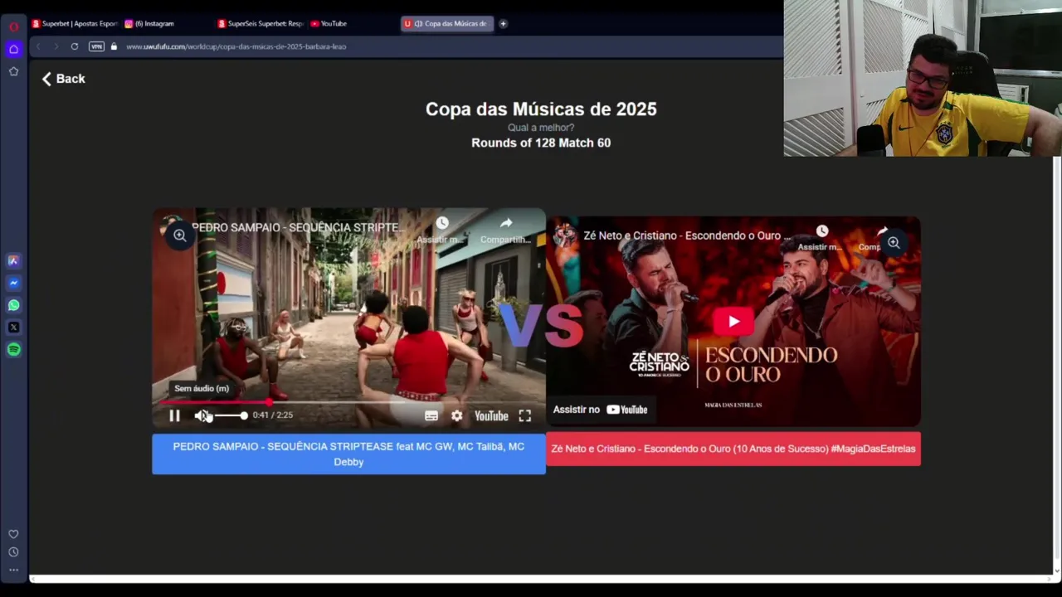Click the VPN badge in address bar

click(x=96, y=46)
